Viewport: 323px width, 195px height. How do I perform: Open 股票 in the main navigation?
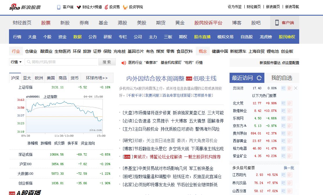pos(46,23)
